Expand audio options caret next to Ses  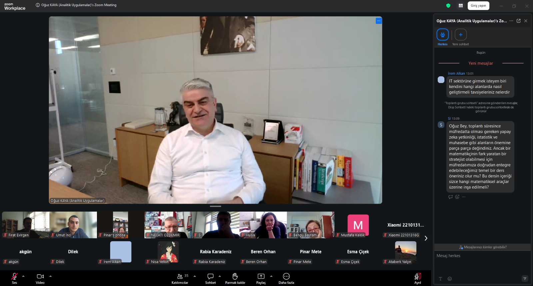click(x=23, y=276)
